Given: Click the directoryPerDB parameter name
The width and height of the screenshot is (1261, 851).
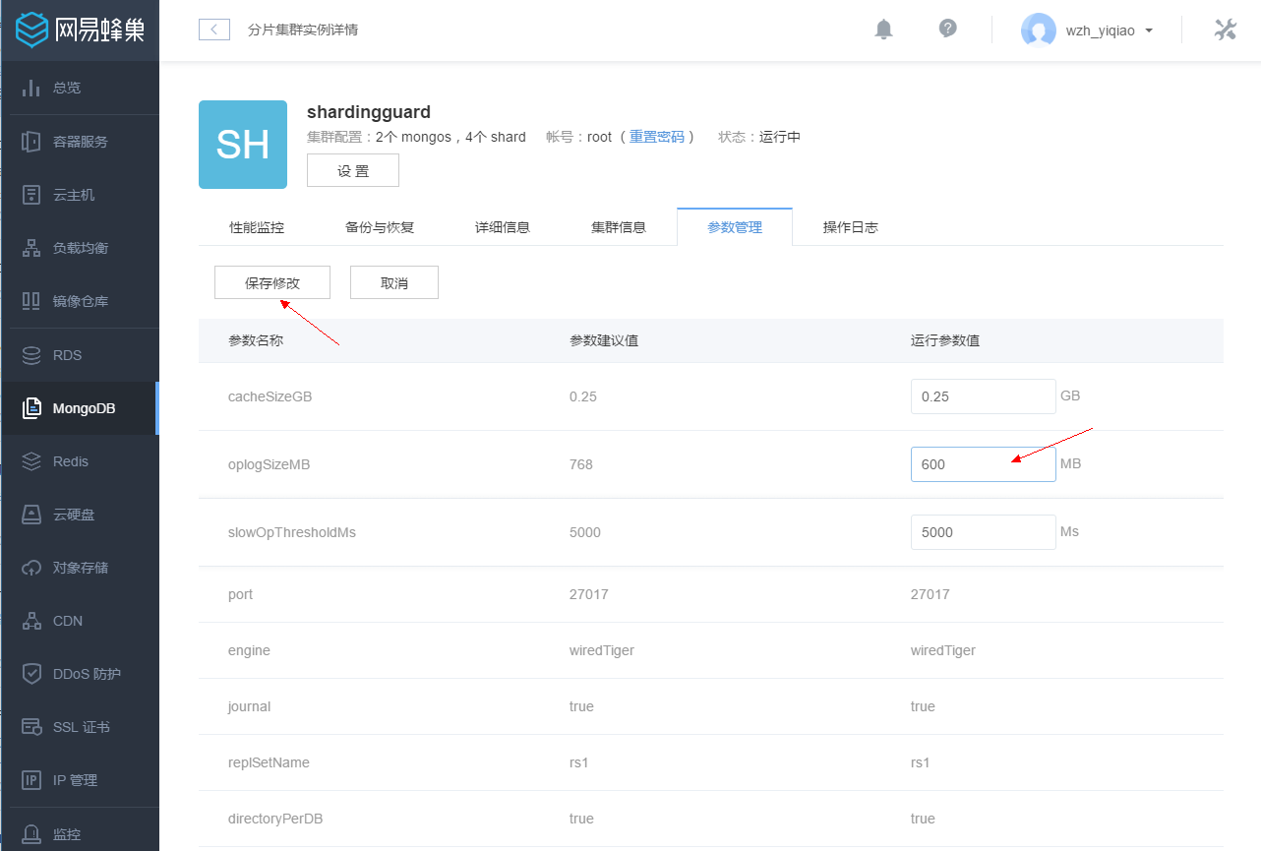Looking at the screenshot, I should click(275, 819).
